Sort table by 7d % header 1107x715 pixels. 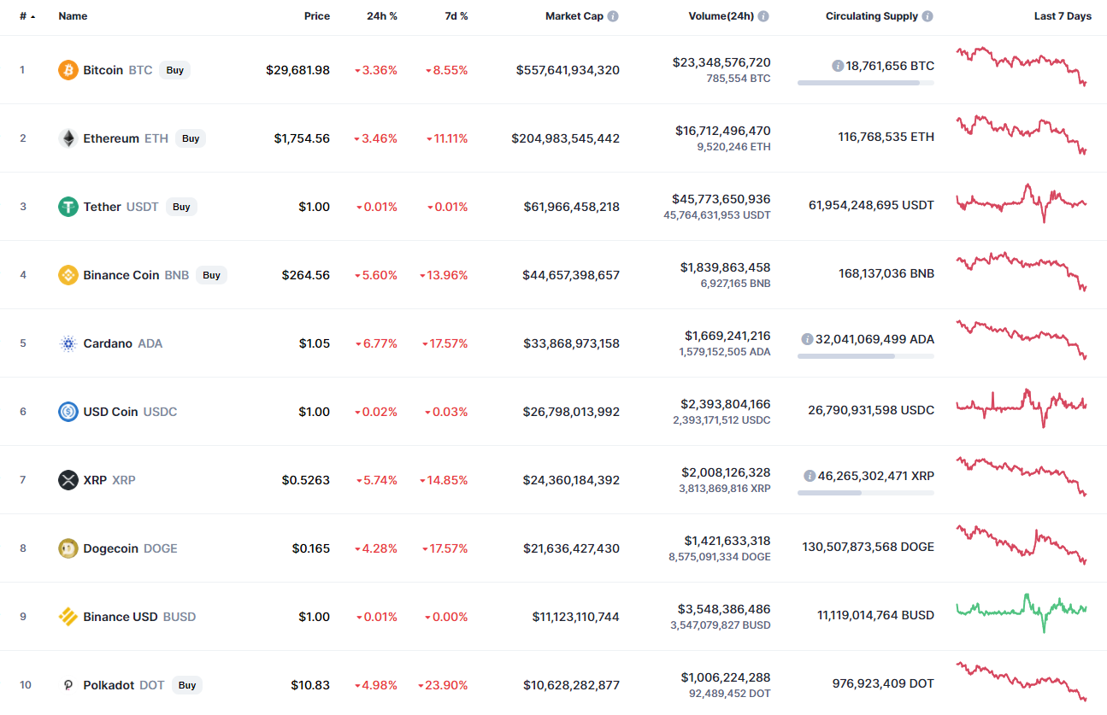coord(457,16)
